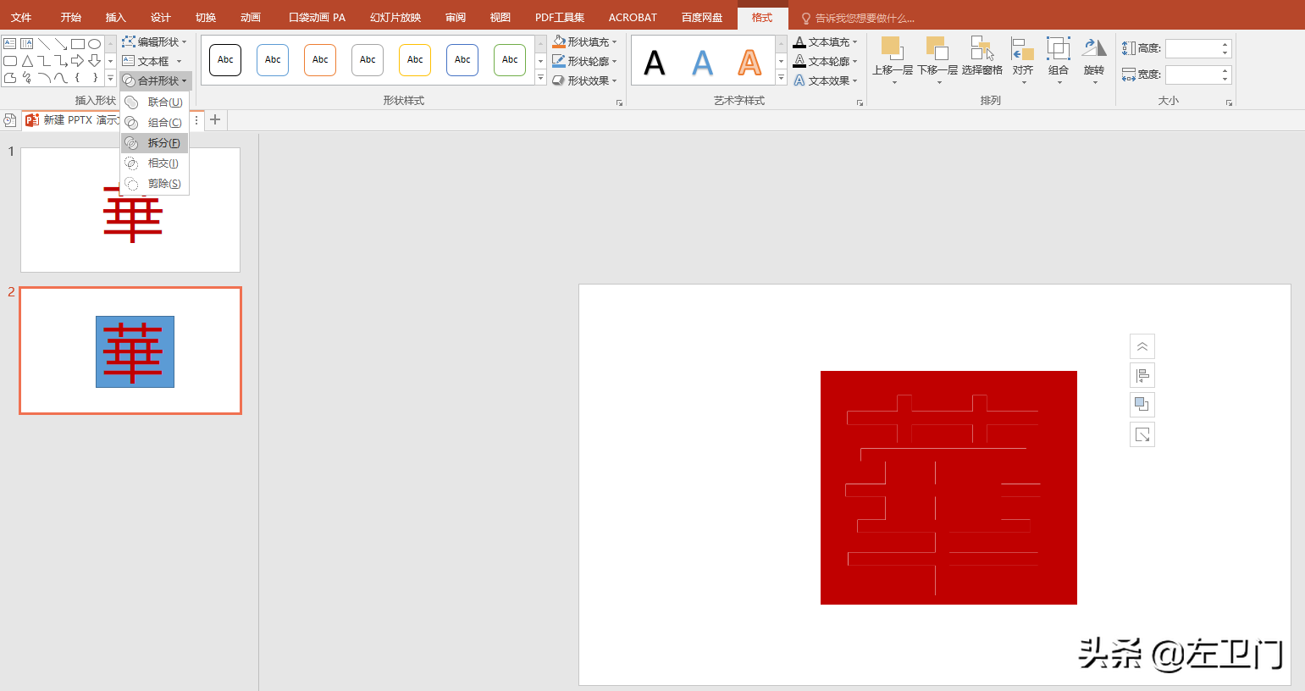The width and height of the screenshot is (1305, 691).
Task: Toggle the 合并形状 dropdown
Action: click(155, 80)
